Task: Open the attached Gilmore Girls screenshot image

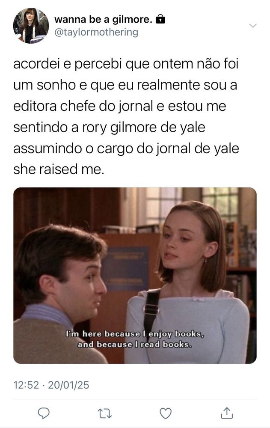Action: click(135, 275)
